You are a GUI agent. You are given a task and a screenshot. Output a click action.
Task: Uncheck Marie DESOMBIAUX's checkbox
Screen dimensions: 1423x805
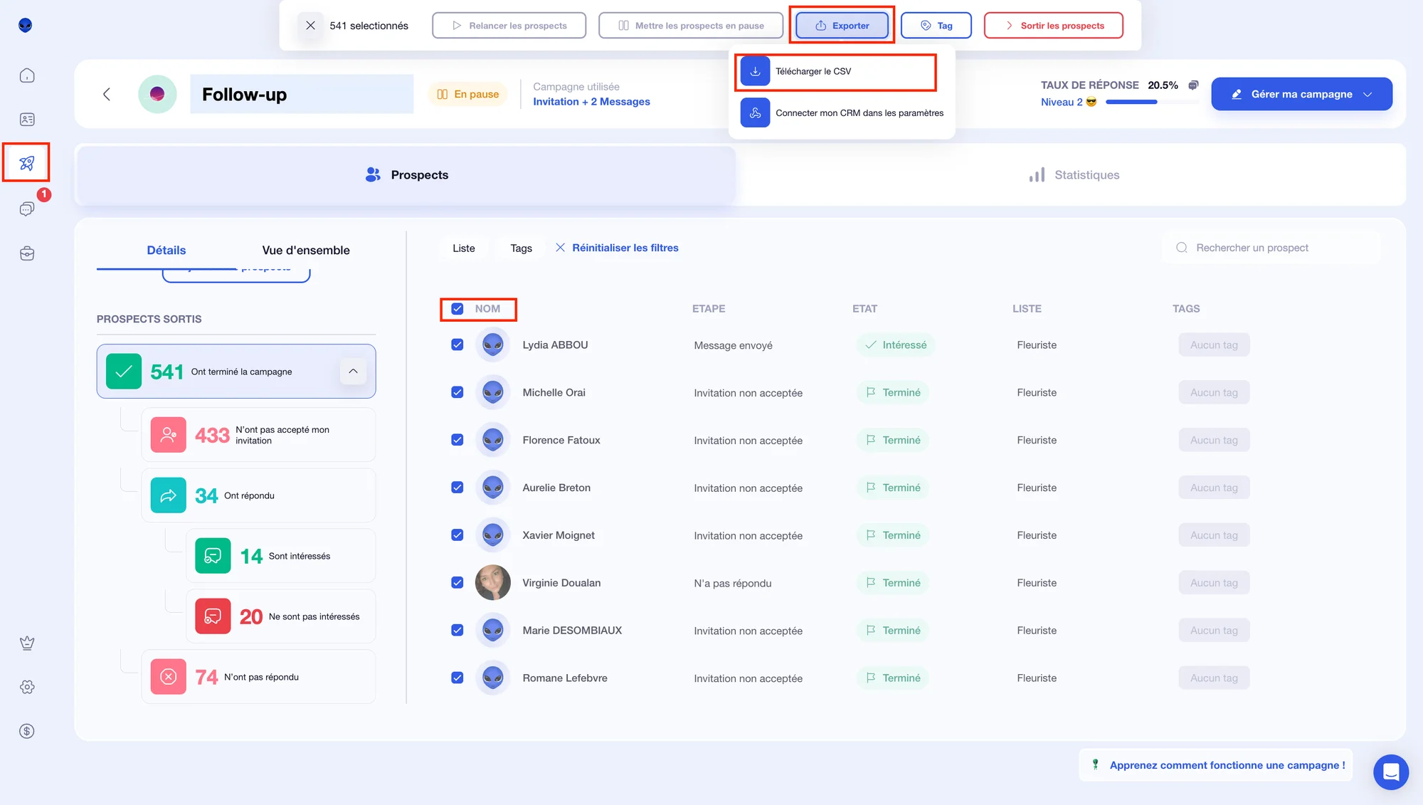coord(457,630)
